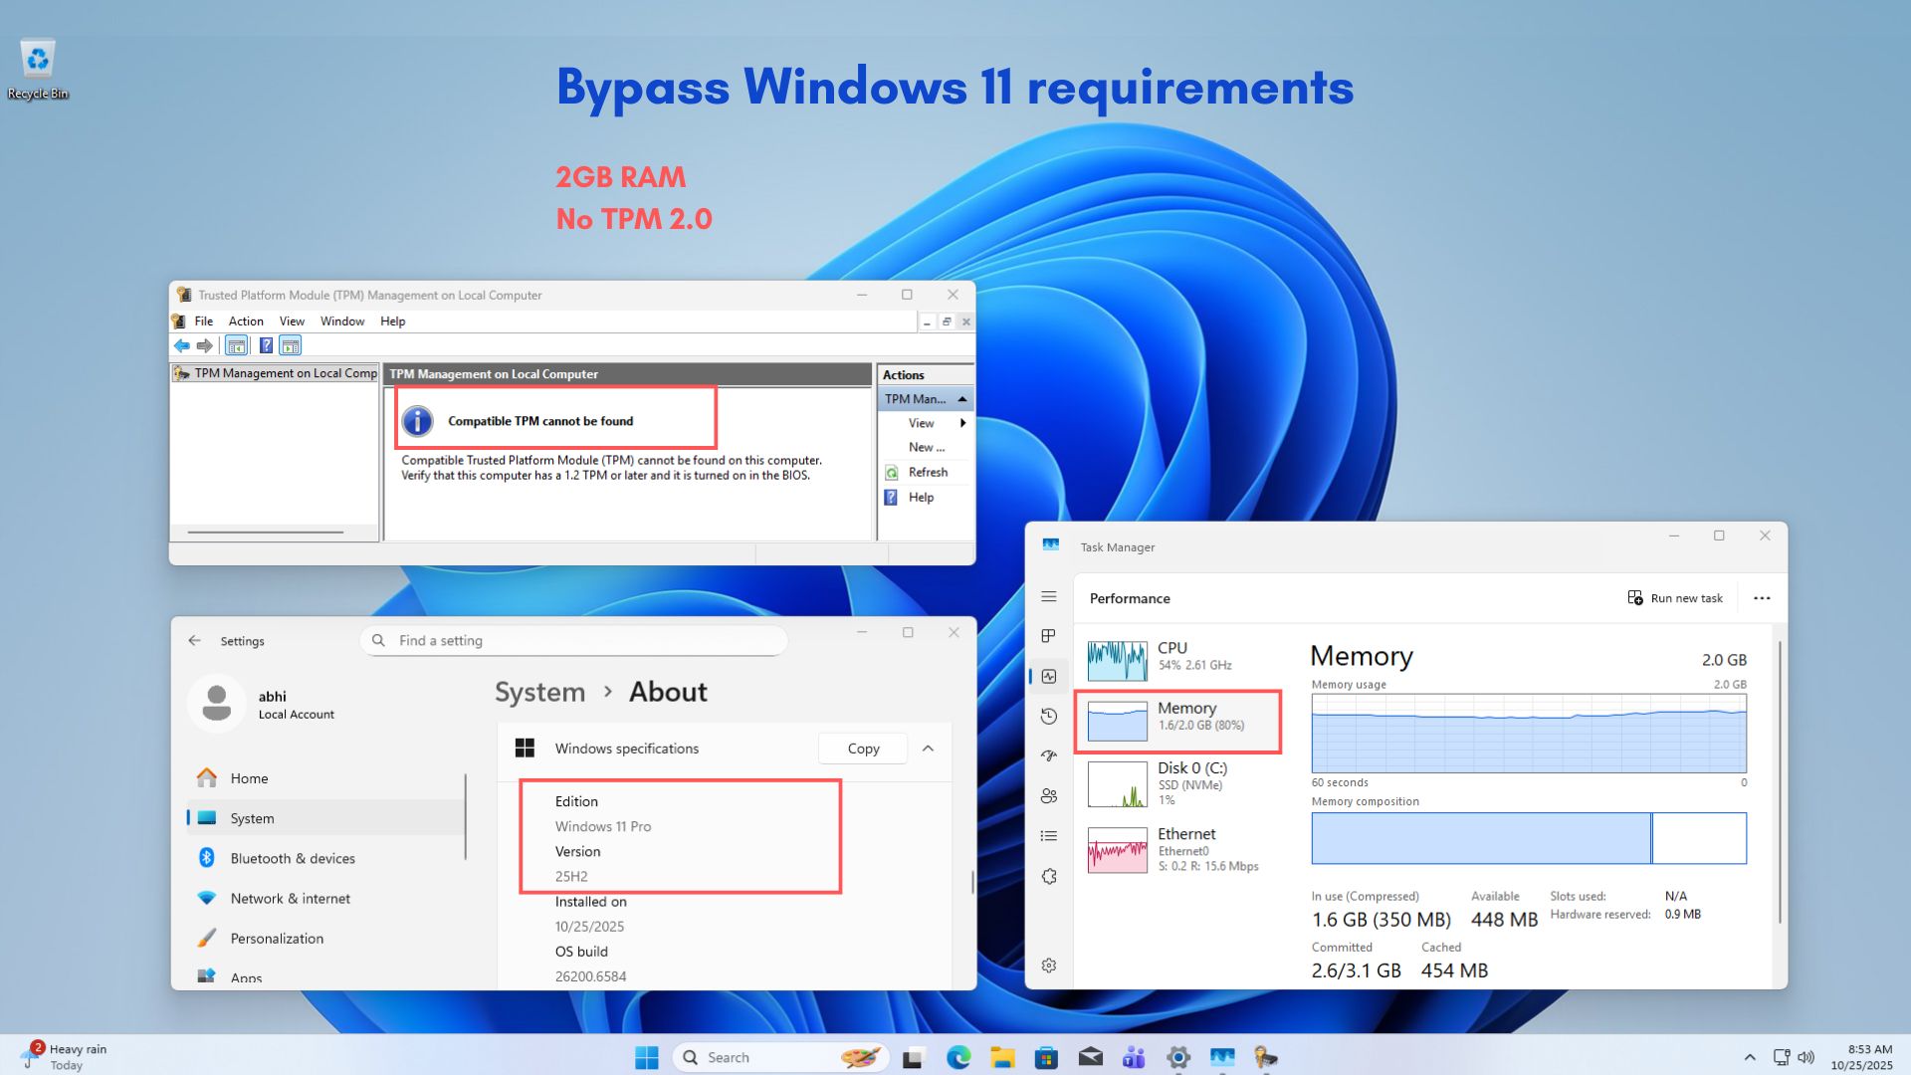Collapse TPM Management actions header
The width and height of the screenshot is (1911, 1075).
pyautogui.click(x=961, y=399)
